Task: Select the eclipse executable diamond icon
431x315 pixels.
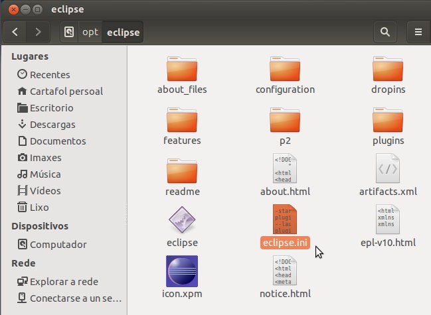Action: click(182, 220)
